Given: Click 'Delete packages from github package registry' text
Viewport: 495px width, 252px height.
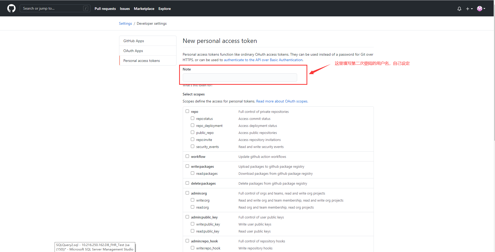Looking at the screenshot, I should click(x=273, y=184).
